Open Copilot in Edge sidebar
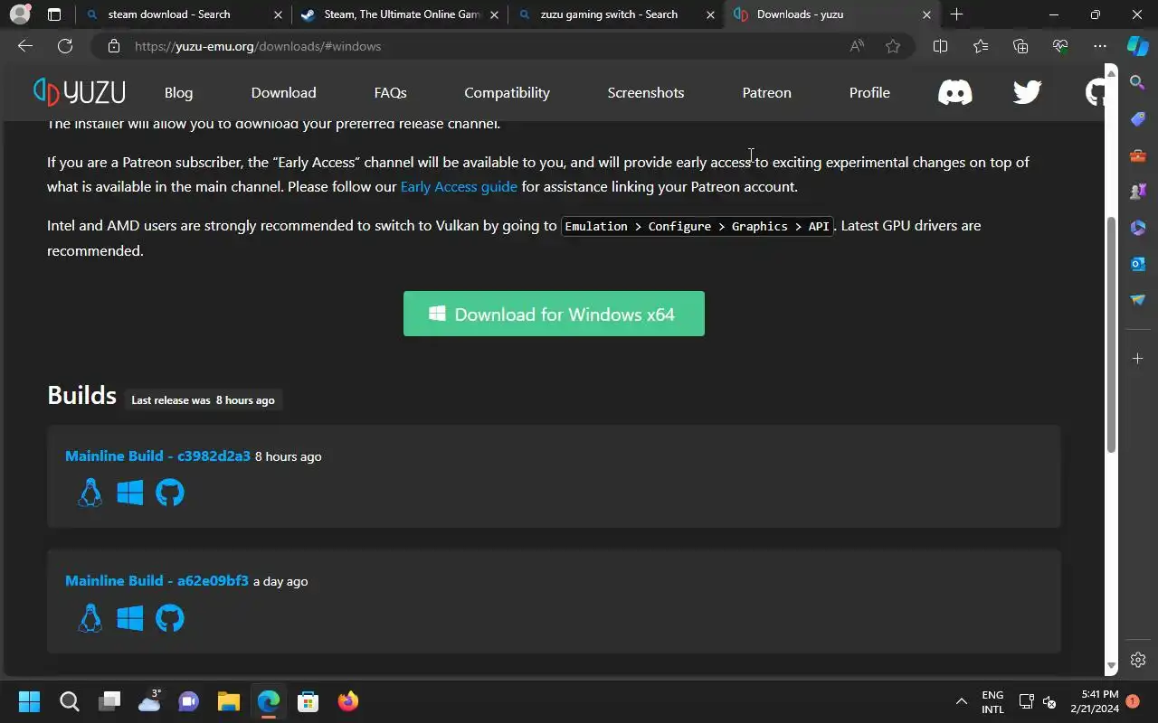 tap(1137, 45)
